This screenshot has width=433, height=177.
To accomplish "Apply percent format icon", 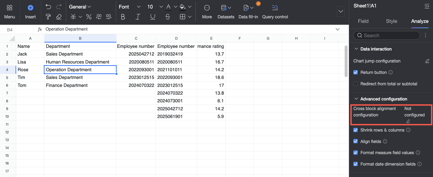I will coord(89,17).
